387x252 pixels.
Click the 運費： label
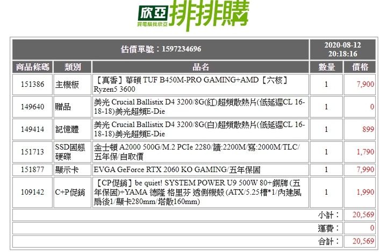click(x=328, y=228)
